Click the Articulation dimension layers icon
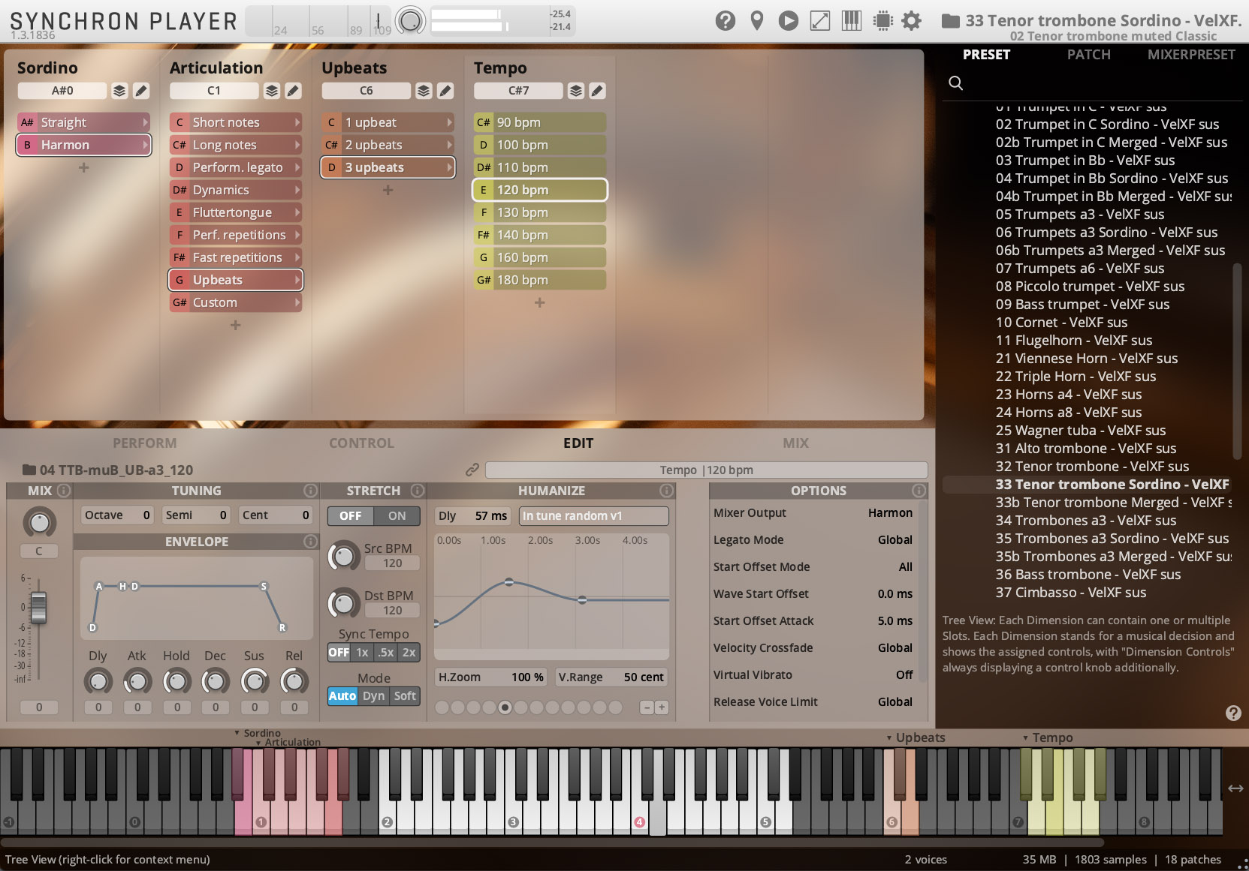 (x=272, y=91)
